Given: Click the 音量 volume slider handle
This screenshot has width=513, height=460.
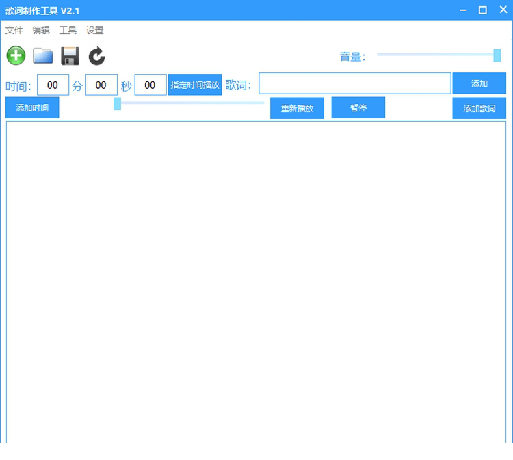Looking at the screenshot, I should tap(497, 55).
